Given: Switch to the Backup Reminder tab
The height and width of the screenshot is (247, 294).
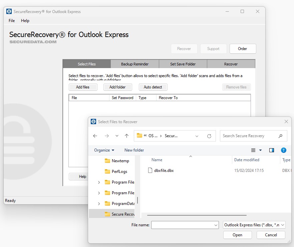Looking at the screenshot, I should click(x=135, y=64).
